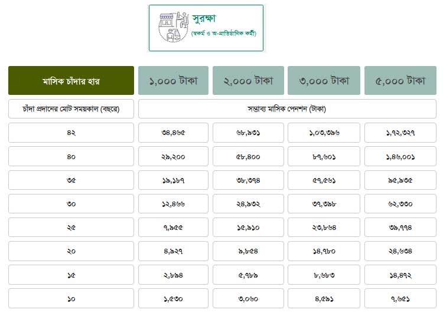The image size is (443, 313).
Task: Click the pension value '৩৪,৪৬৫'
Action: (x=173, y=133)
